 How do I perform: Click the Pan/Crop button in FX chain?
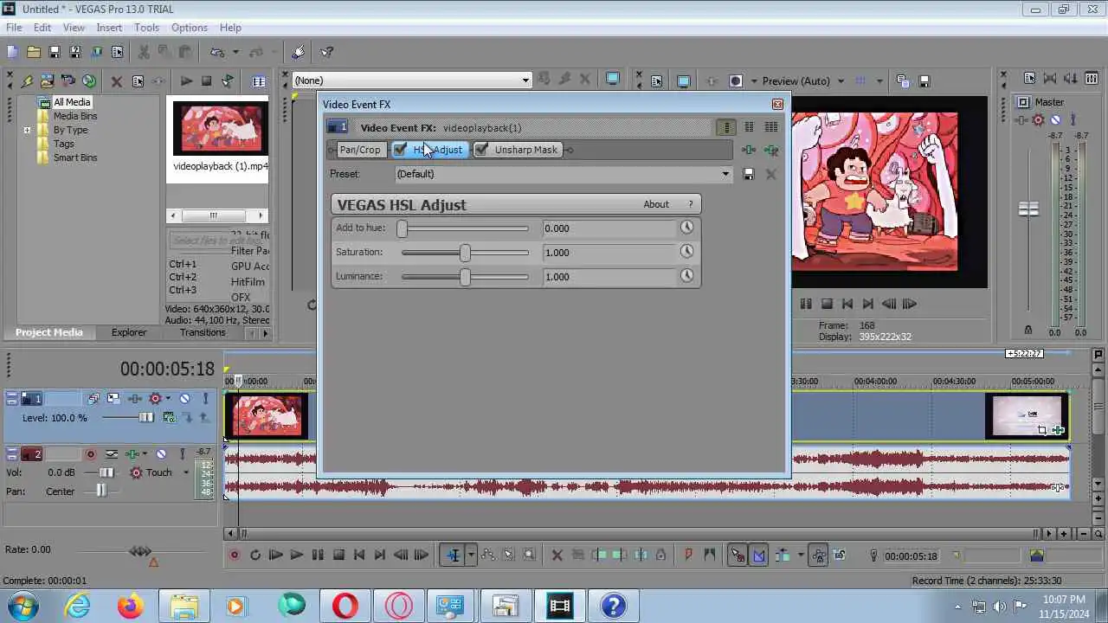pos(359,150)
